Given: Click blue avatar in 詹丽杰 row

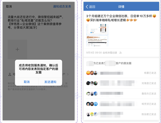Looking at the screenshot, I should point(96,94).
